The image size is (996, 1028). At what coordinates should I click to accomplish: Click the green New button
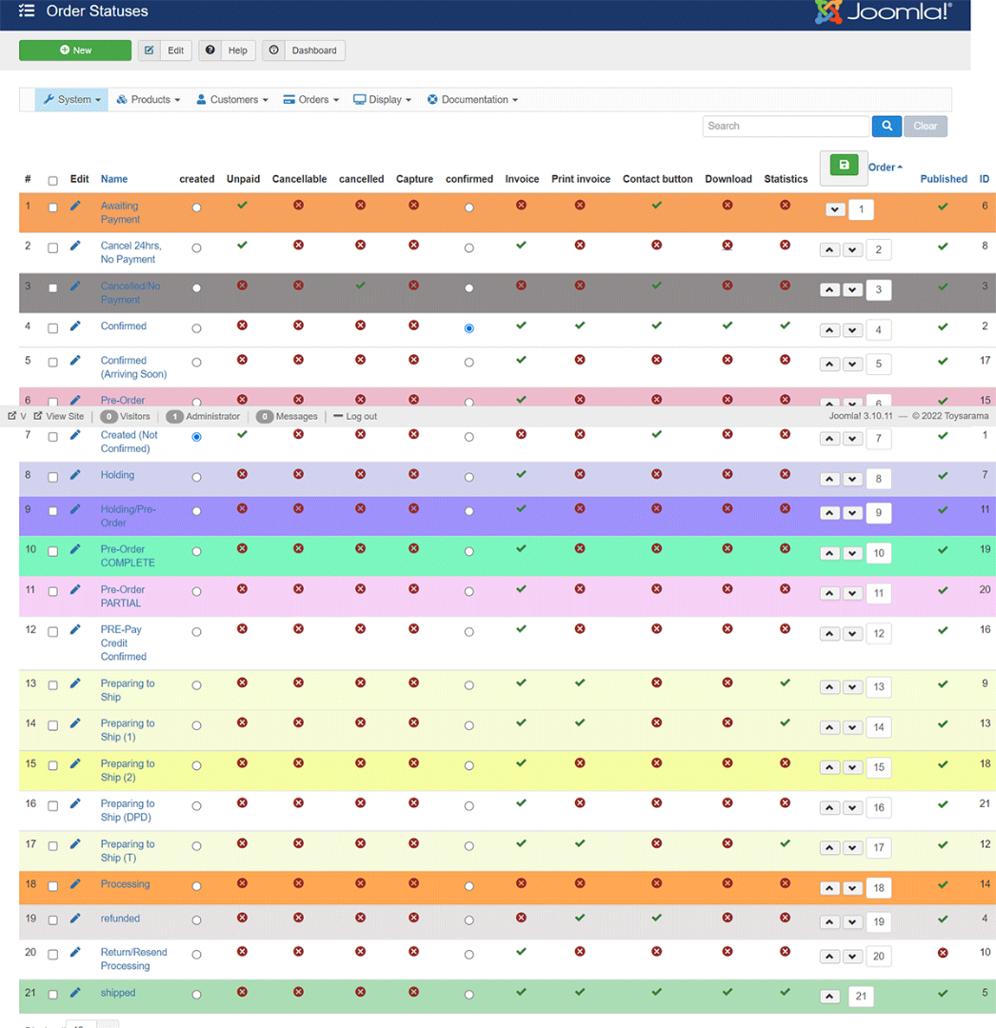point(75,50)
